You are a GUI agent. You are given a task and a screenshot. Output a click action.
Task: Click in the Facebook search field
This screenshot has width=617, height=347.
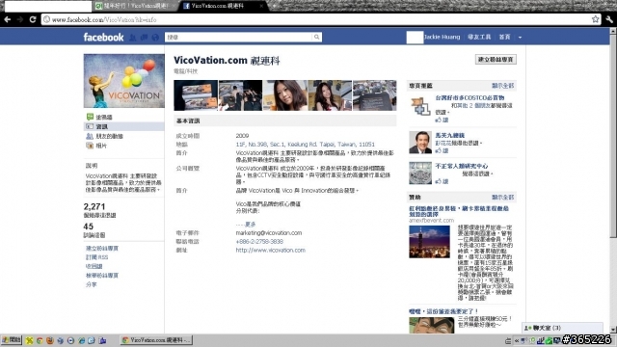[x=238, y=37]
